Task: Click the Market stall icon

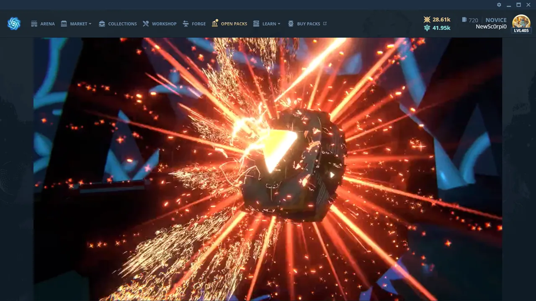Action: coord(64,23)
